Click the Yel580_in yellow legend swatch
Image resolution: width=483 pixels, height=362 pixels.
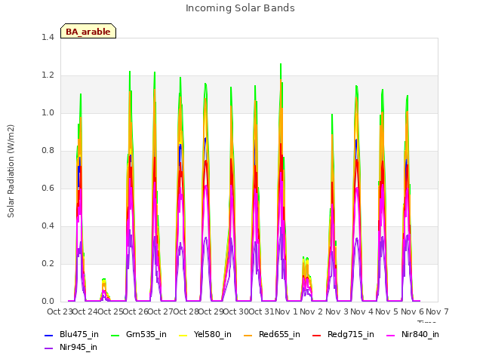click(183, 335)
